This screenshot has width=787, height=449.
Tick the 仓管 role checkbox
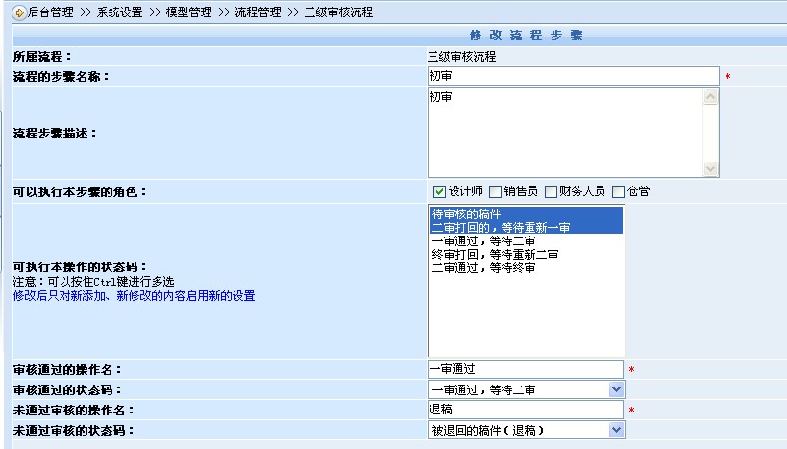tap(619, 191)
